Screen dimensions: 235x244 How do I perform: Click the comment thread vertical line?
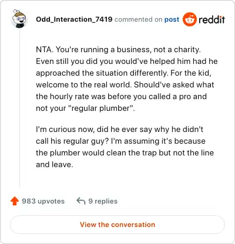tap(19, 107)
